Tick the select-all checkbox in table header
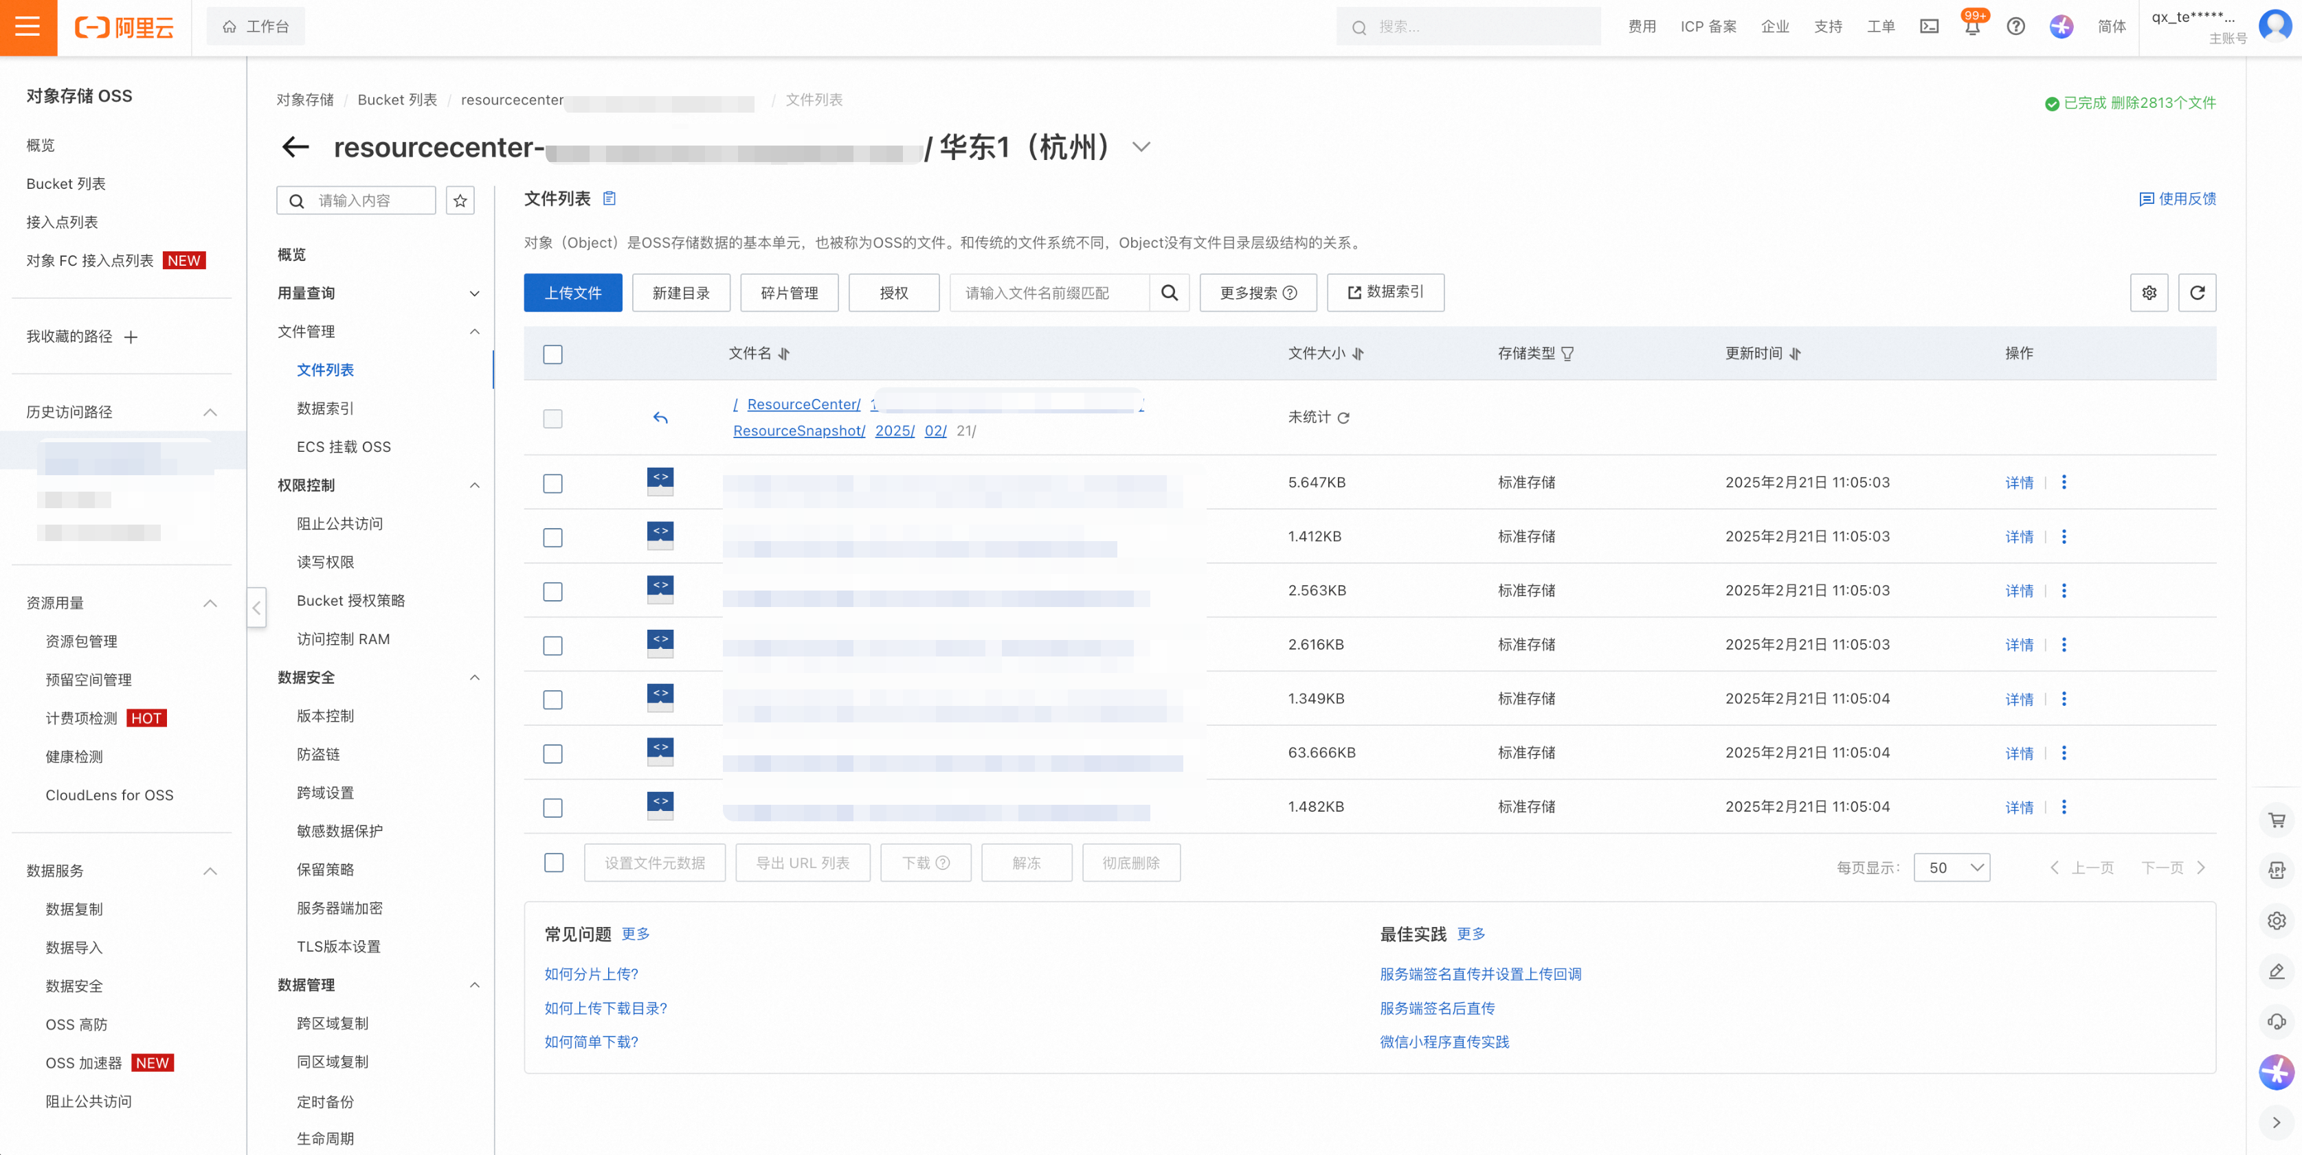 point(553,354)
